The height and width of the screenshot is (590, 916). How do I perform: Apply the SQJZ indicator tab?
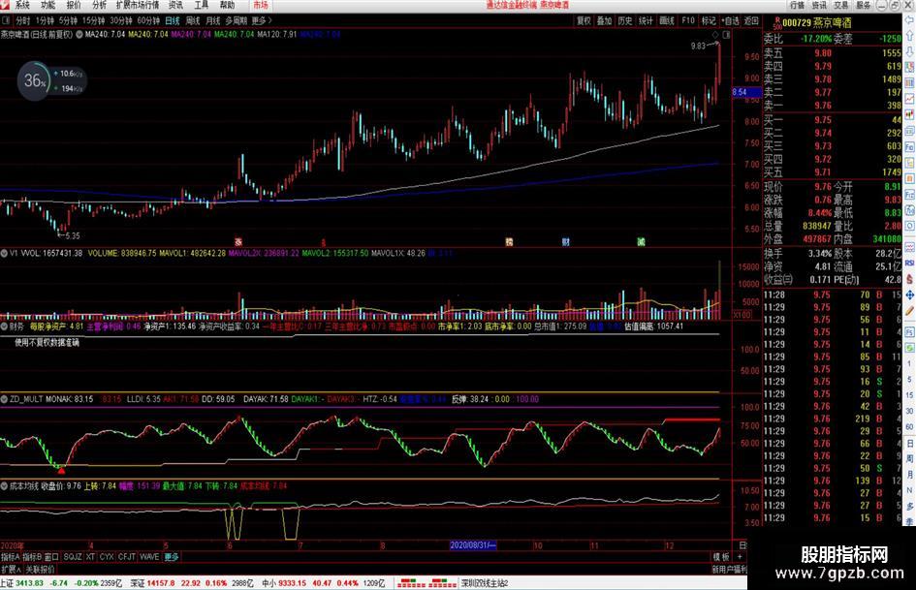tap(73, 557)
